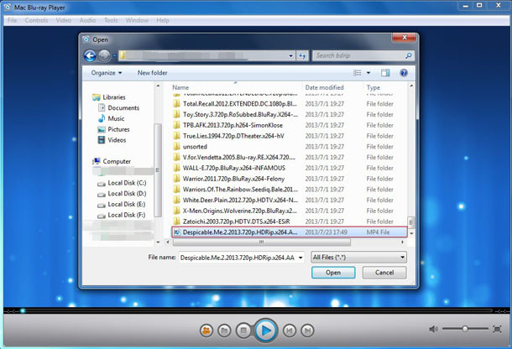Close the Open dialog with red X
The height and width of the screenshot is (349, 512).
404,38
